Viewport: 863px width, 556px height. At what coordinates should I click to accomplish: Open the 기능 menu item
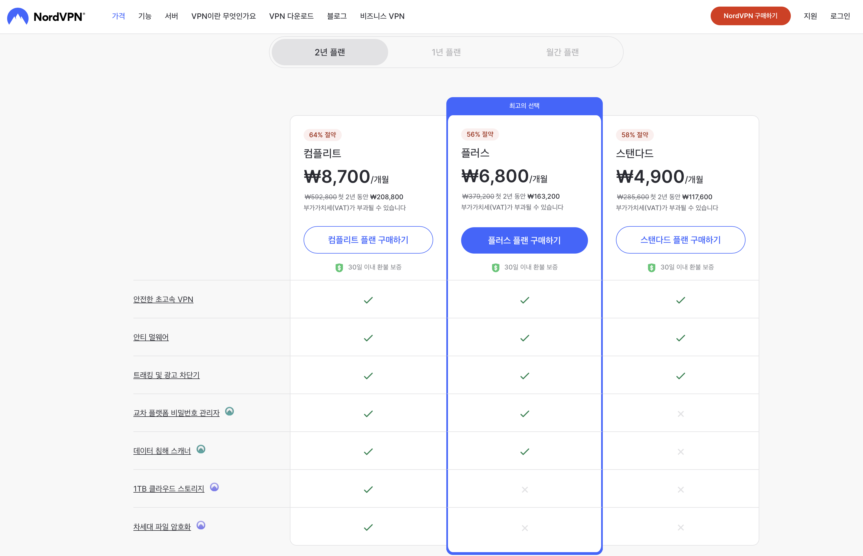click(x=145, y=16)
